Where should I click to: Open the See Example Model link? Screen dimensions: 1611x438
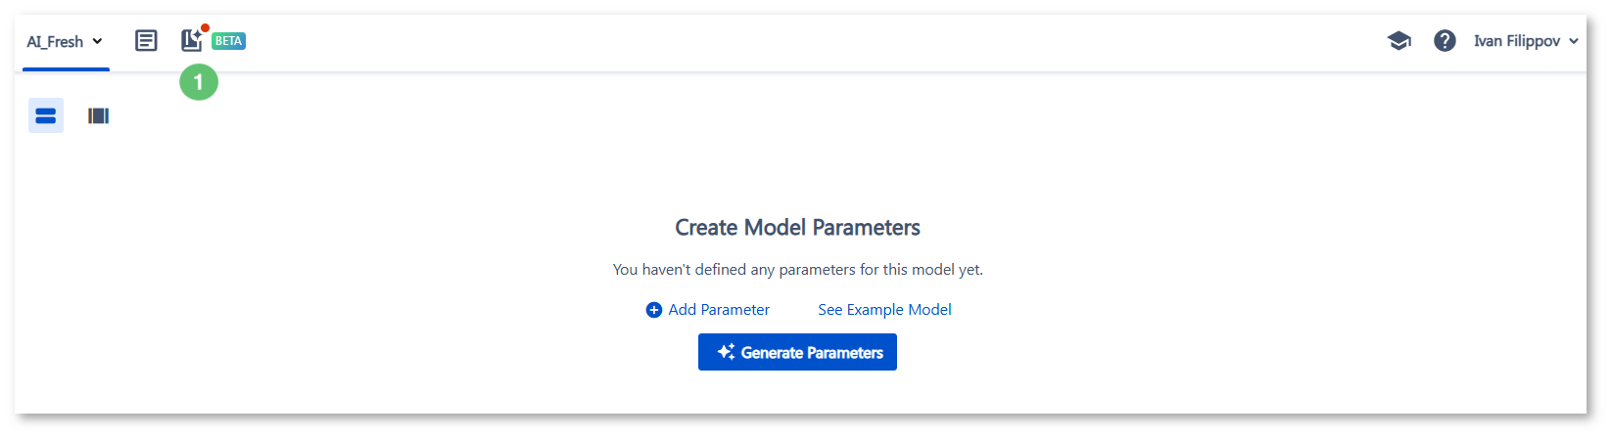(x=884, y=310)
